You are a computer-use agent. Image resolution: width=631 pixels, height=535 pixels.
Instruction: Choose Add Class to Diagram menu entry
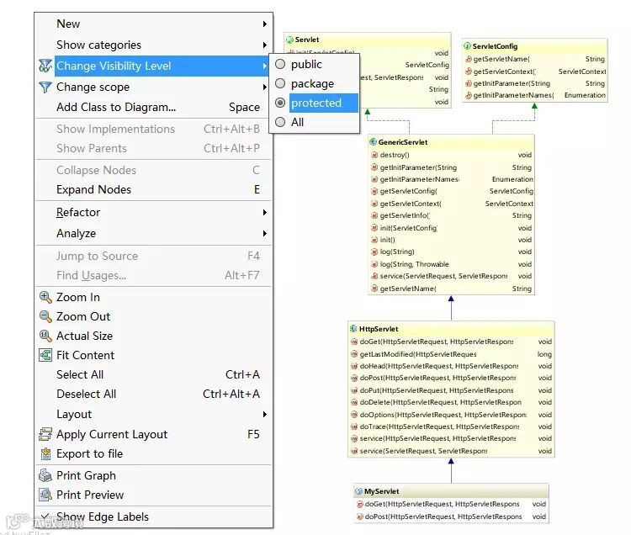(154, 107)
